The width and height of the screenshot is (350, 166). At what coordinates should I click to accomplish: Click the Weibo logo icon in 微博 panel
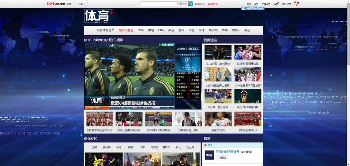point(205,145)
